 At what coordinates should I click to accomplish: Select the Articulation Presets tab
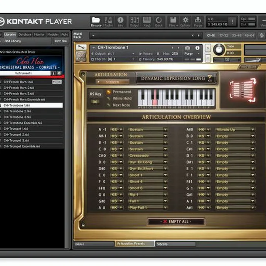135,243
